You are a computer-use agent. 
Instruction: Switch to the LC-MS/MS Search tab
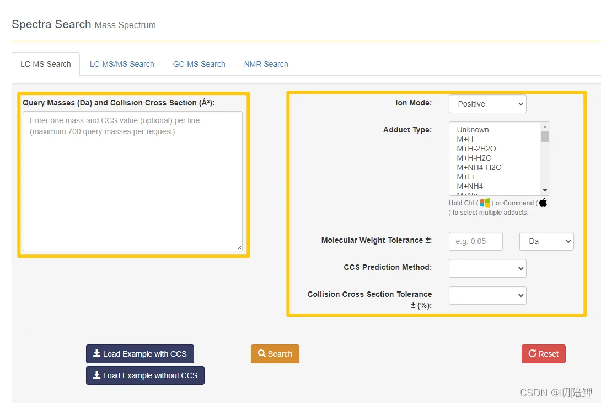point(122,64)
